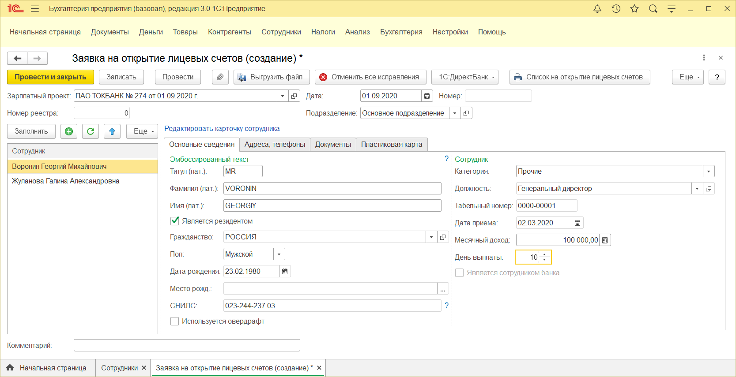Show help hint for SNILS field
Image resolution: width=736 pixels, height=377 pixels.
click(x=447, y=305)
